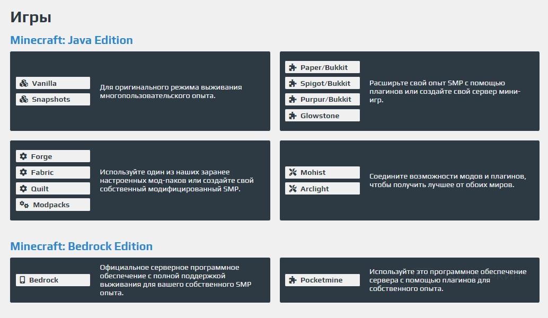Pick the Quilt server option

click(x=53, y=189)
